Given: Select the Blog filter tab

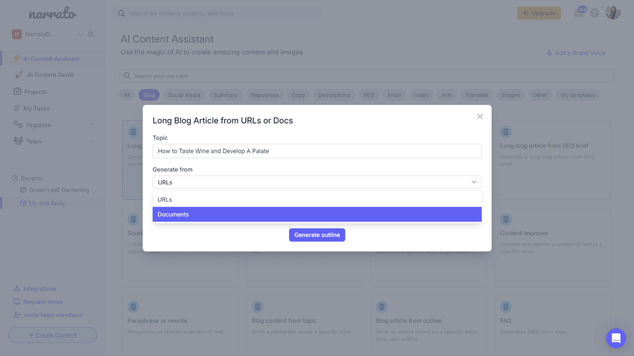Looking at the screenshot, I should coord(149,95).
